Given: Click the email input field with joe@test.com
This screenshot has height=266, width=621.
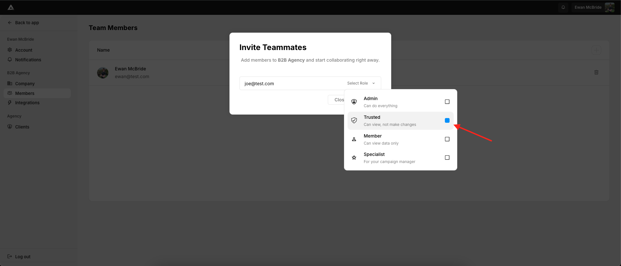Looking at the screenshot, I should [291, 84].
